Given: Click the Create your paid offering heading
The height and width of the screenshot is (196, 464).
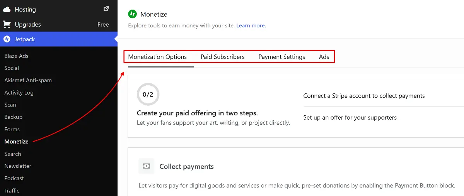Looking at the screenshot, I should coord(197,113).
